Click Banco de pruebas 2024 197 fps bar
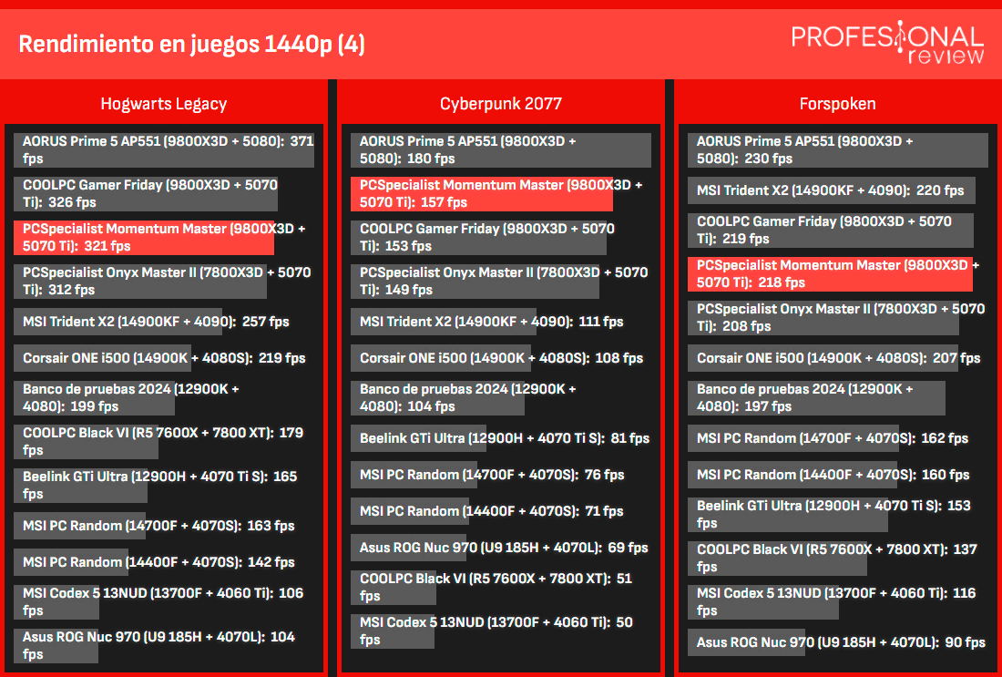This screenshot has width=1002, height=677. [x=816, y=397]
